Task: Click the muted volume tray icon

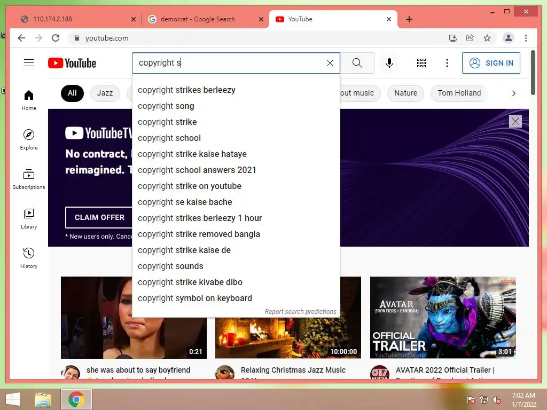Action: click(x=496, y=400)
